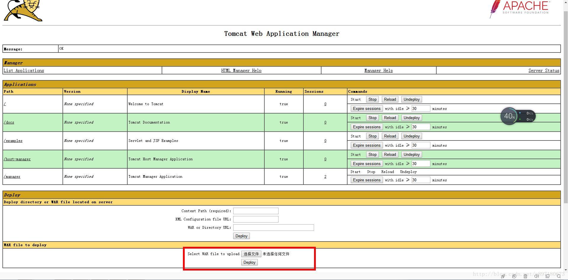This screenshot has width=568, height=280.
Task: Click the rocket accelerator icon in status bar
Action: 503,276
